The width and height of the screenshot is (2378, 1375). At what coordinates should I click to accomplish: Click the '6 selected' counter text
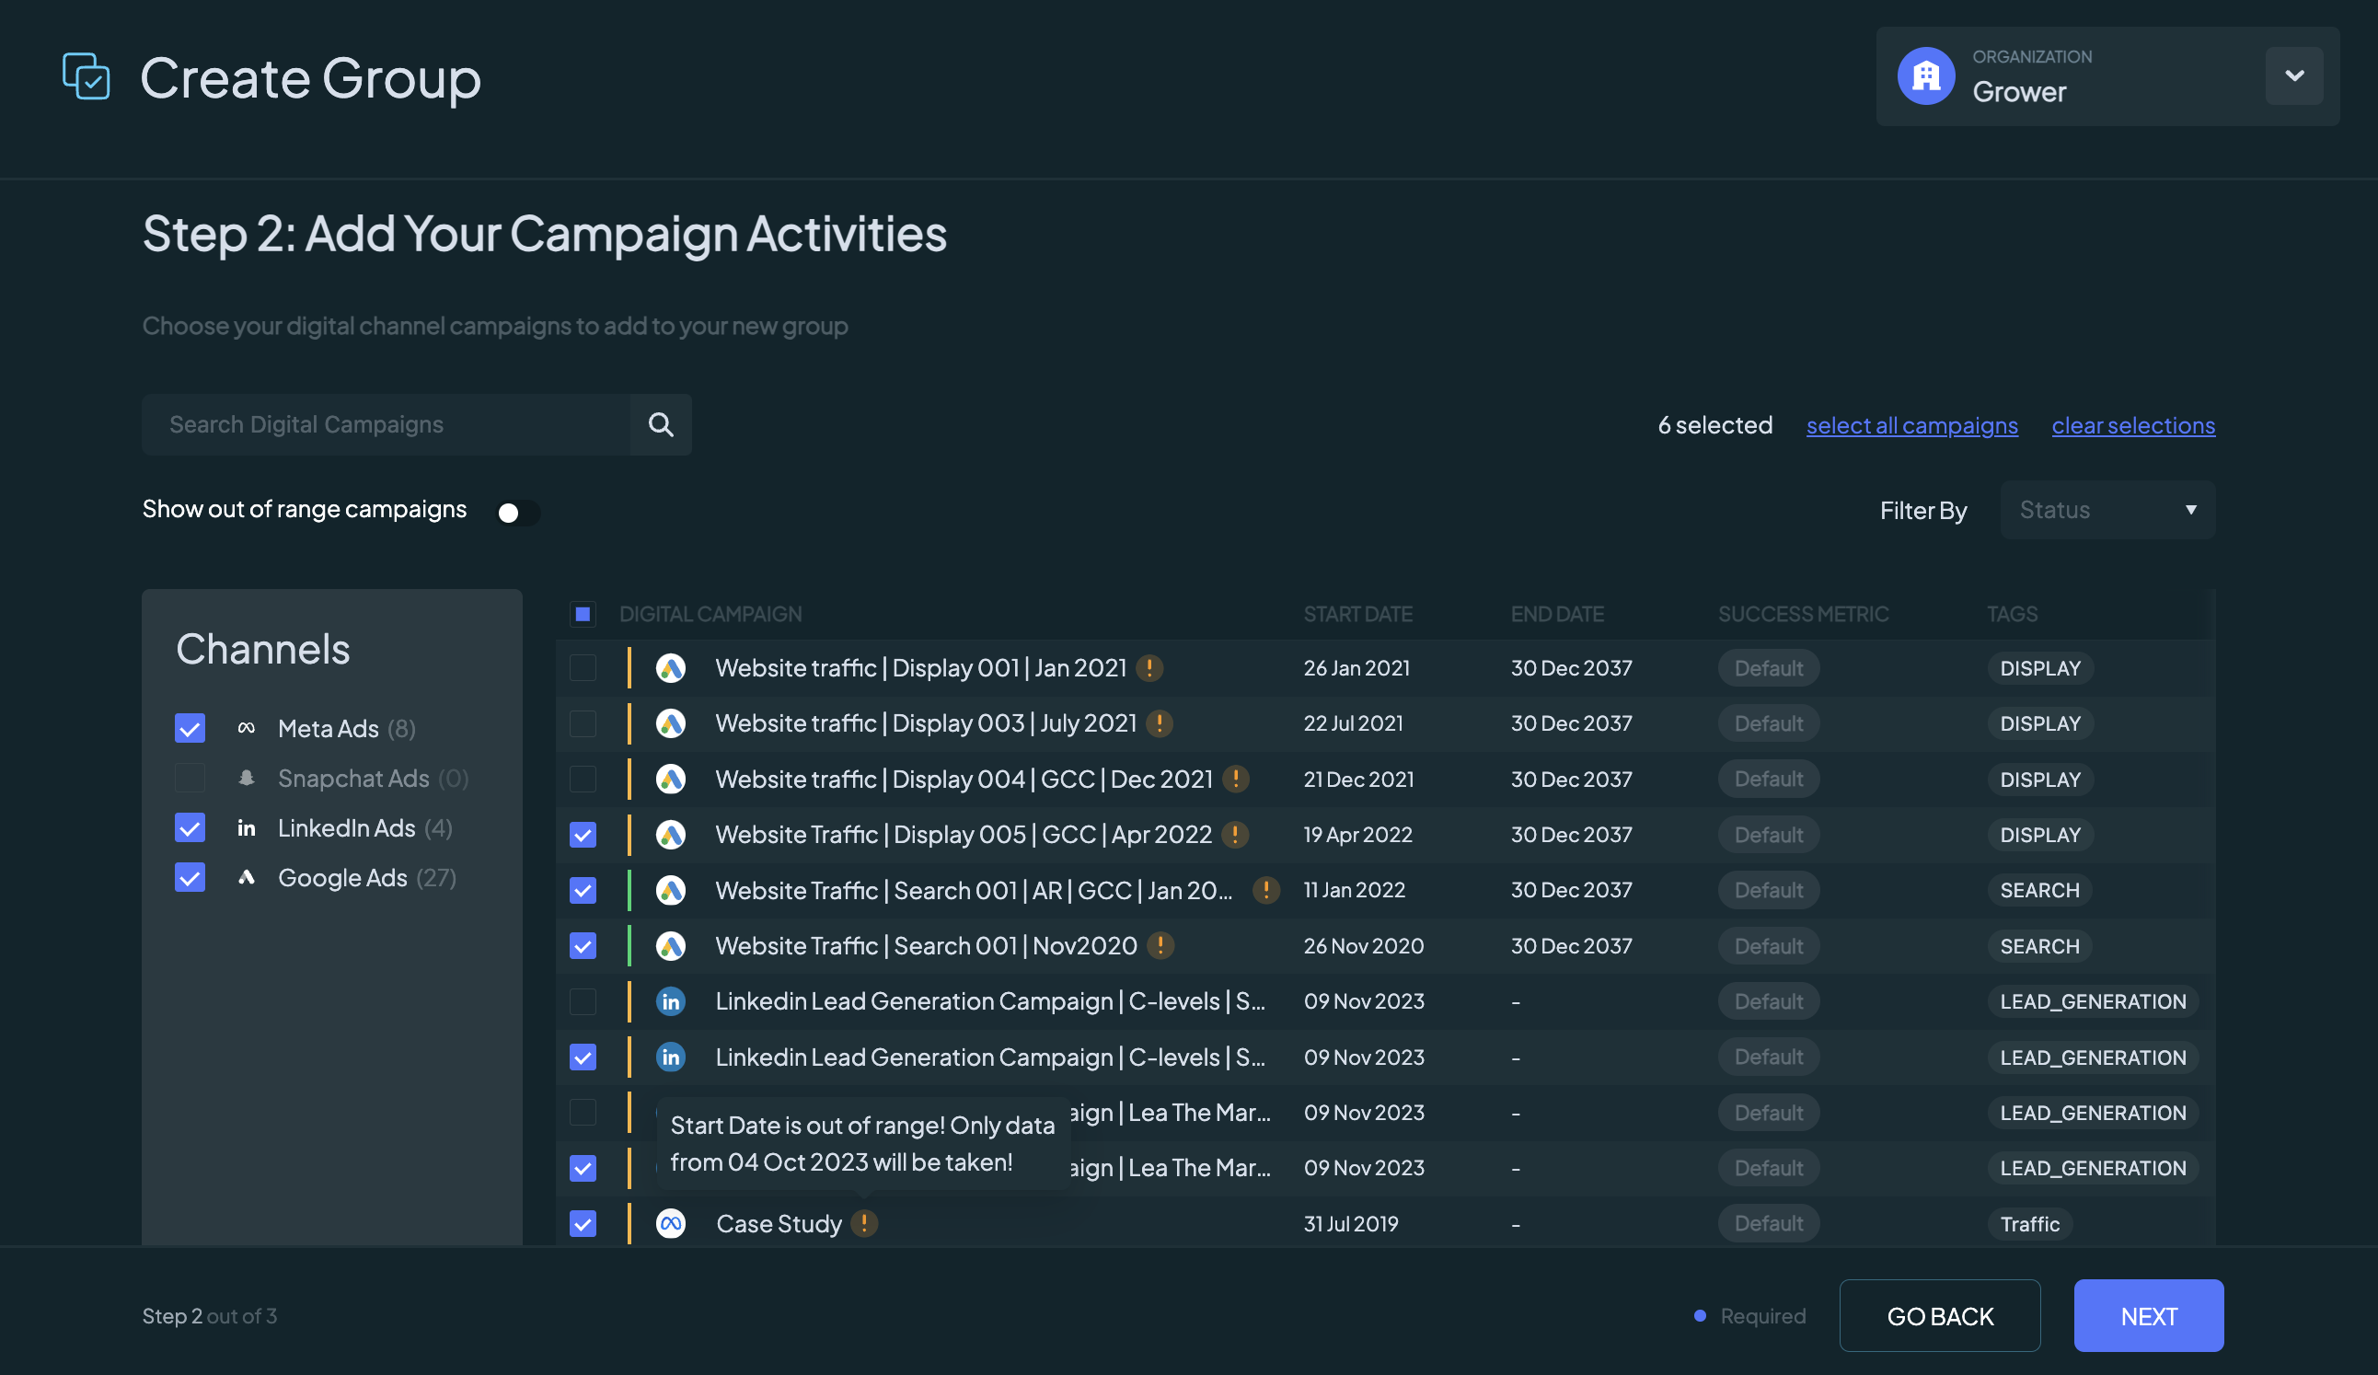pyautogui.click(x=1714, y=424)
